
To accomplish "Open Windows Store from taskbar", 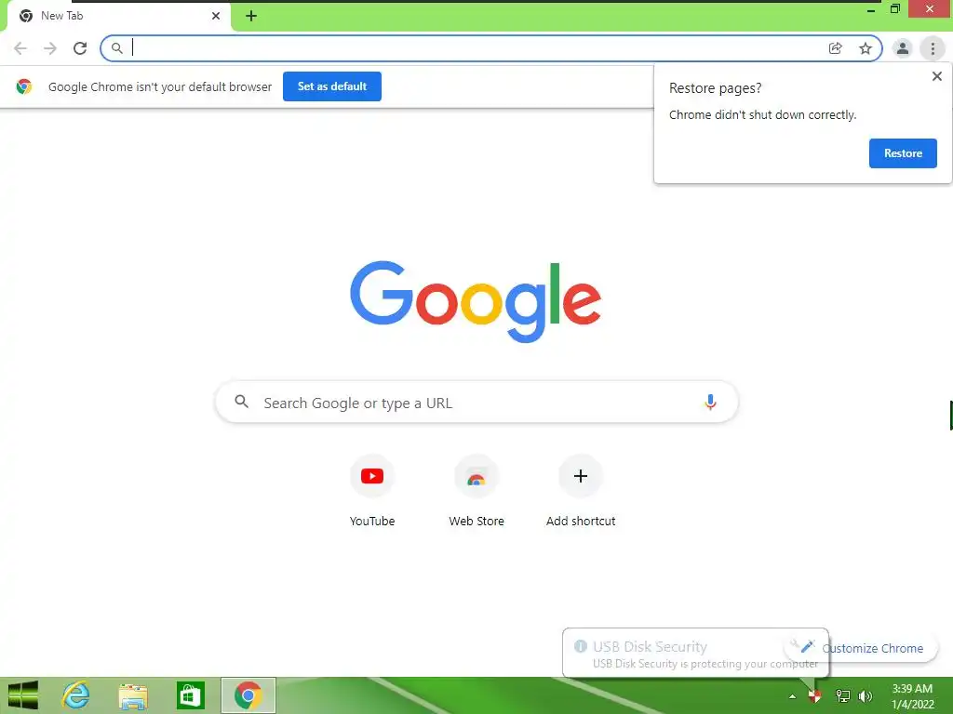I will (x=190, y=695).
